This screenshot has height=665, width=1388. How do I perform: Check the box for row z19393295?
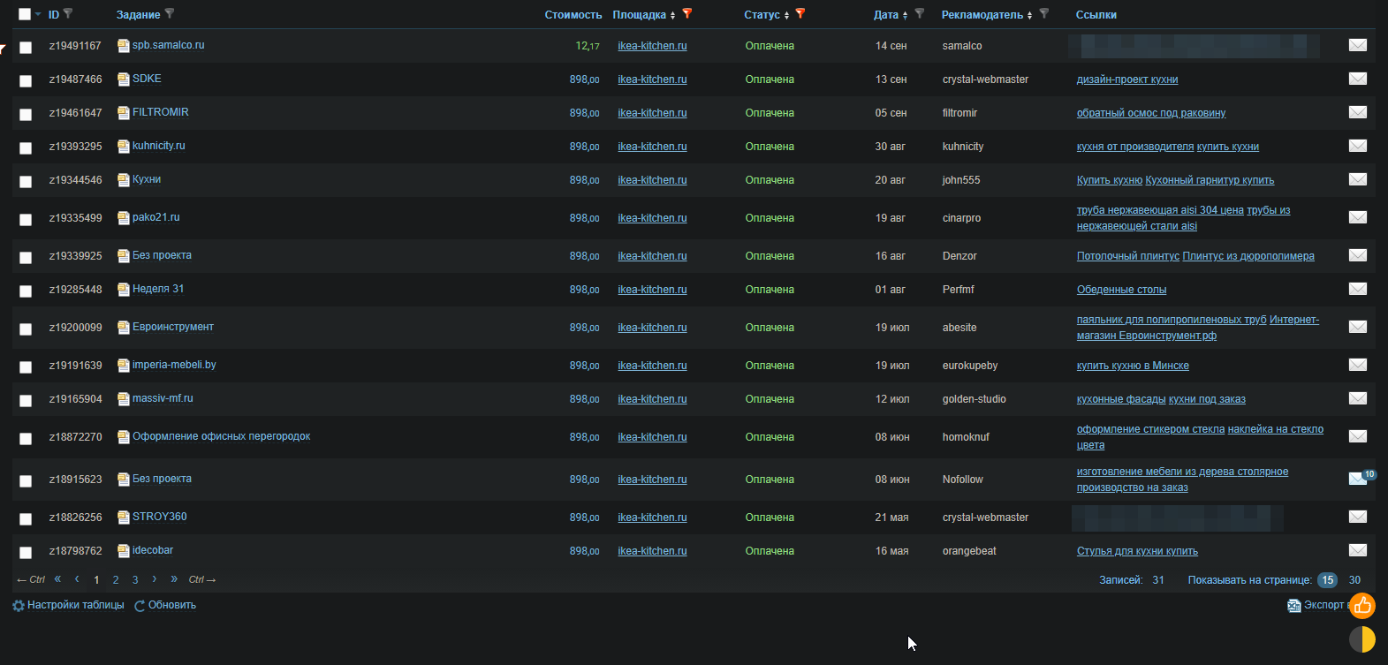pos(26,148)
